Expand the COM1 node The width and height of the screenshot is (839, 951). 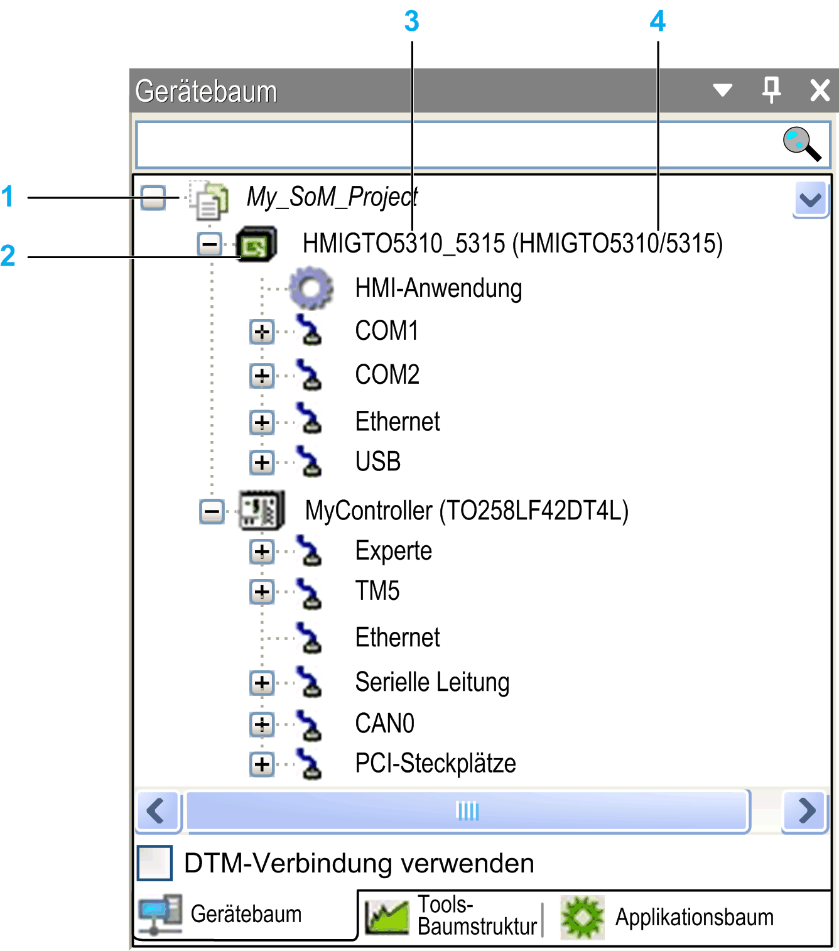[262, 332]
